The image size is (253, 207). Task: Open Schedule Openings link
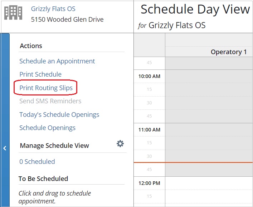point(47,128)
